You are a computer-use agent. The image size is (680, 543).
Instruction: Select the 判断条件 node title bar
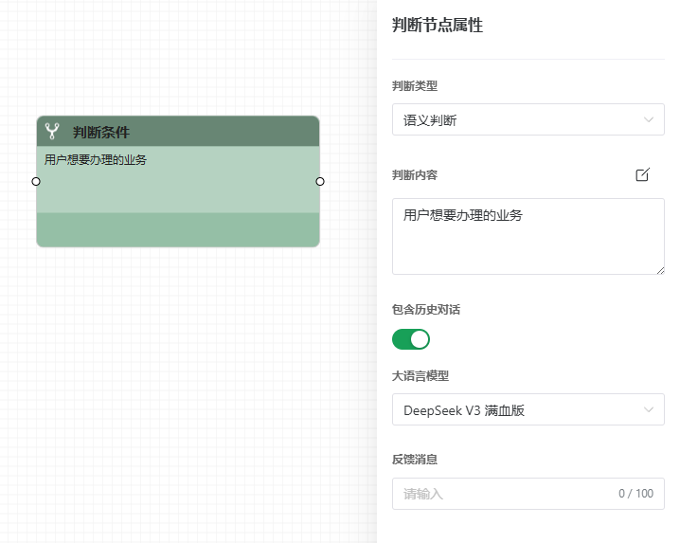coord(178,132)
